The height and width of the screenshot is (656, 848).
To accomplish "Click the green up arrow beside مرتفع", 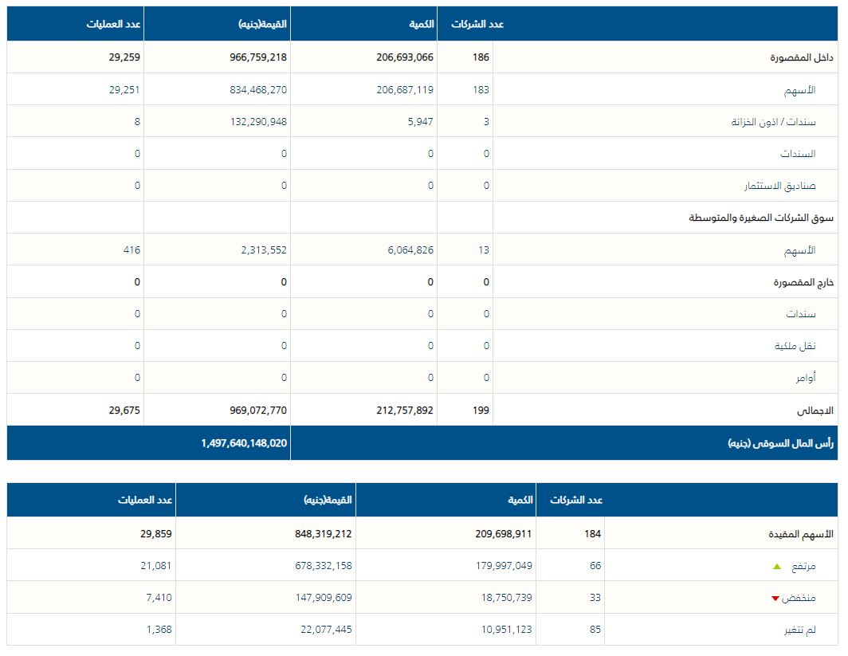I will [x=777, y=567].
